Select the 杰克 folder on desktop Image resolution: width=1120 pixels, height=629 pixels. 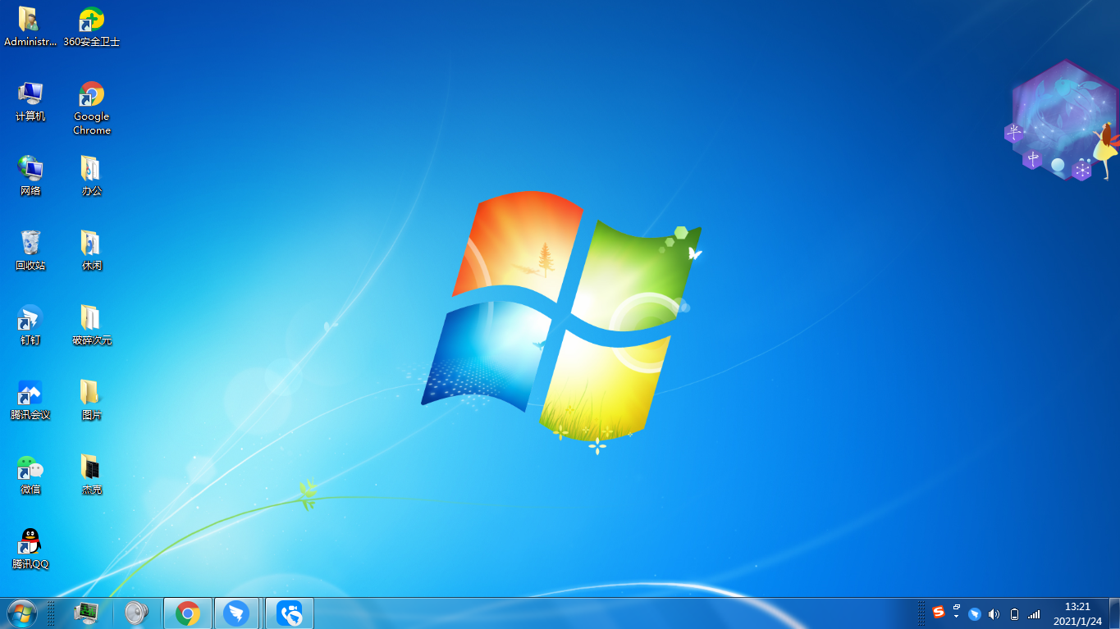(x=92, y=474)
